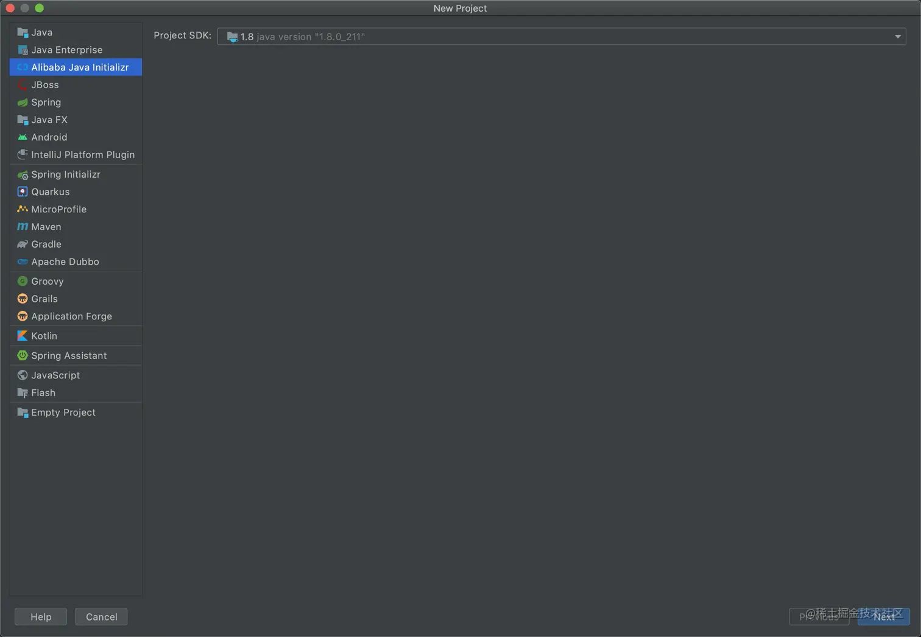The width and height of the screenshot is (921, 637).
Task: Click the Spring Assistant power icon
Action: pos(23,355)
